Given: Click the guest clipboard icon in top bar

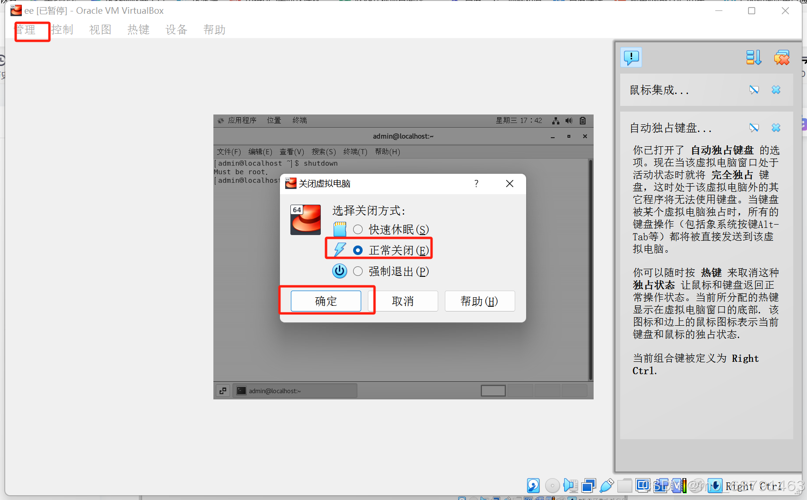Looking at the screenshot, I should [583, 121].
